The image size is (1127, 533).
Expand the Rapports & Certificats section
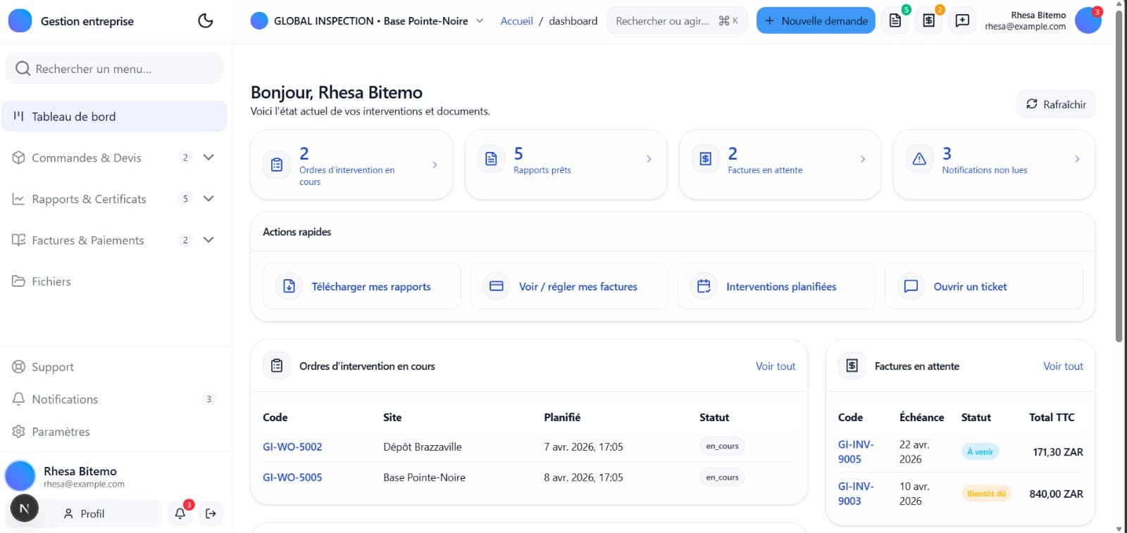[x=208, y=199]
